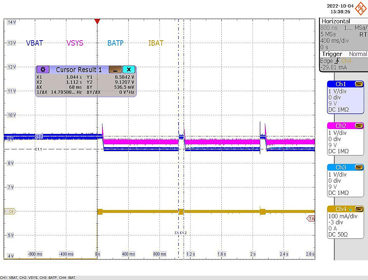Click the TA trigger flag on right edge
The width and height of the screenshot is (368, 280).
pyautogui.click(x=310, y=219)
